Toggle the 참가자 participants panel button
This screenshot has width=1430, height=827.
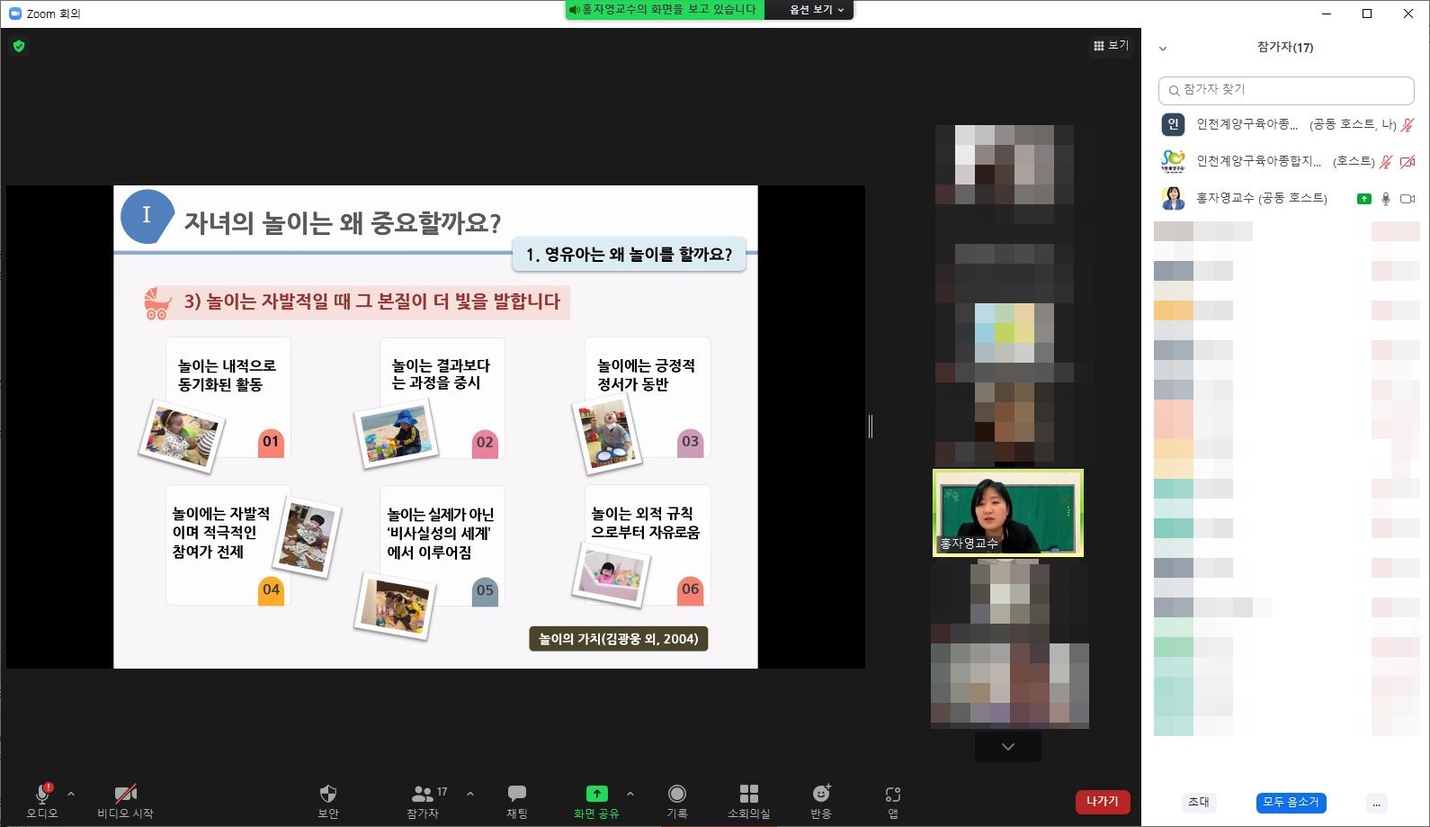(x=423, y=796)
